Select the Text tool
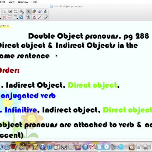This screenshot has height=152, width=152. tap(34, 17)
